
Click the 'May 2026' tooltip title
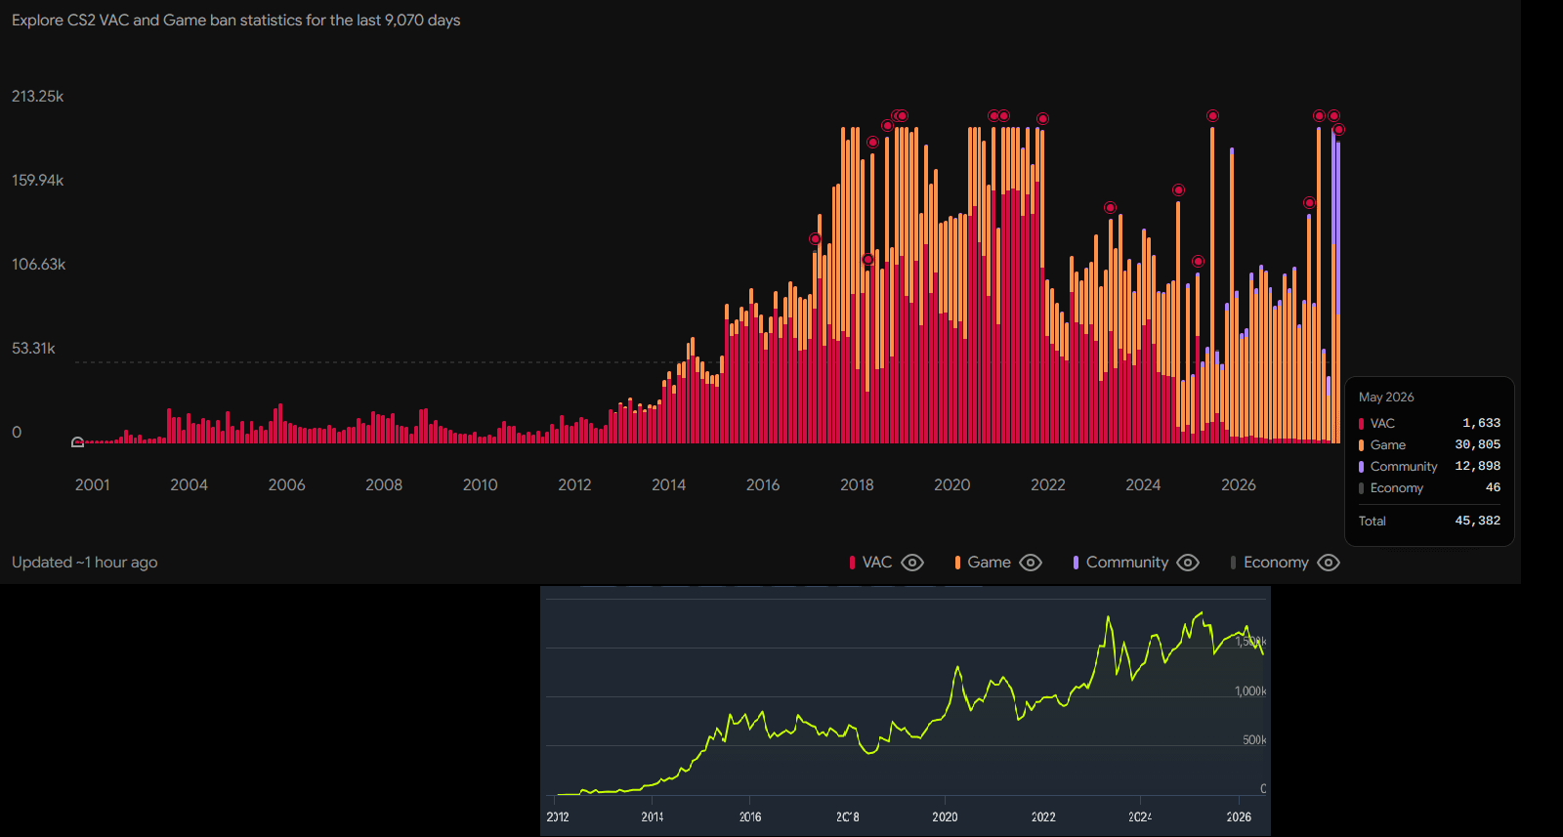(x=1386, y=398)
